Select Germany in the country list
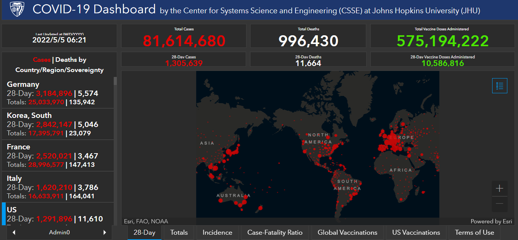Image resolution: width=518 pixels, height=240 pixels. [58, 93]
